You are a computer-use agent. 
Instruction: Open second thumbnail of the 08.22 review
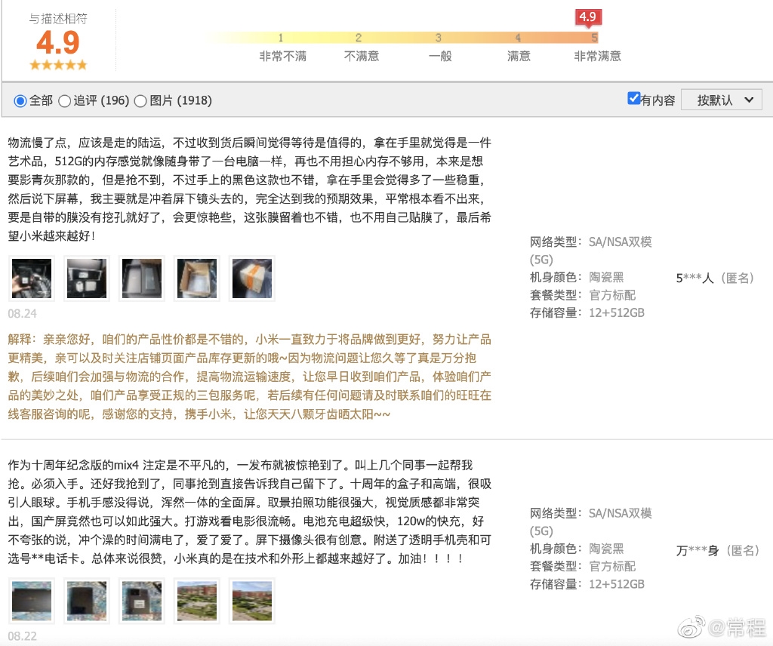coord(87,601)
